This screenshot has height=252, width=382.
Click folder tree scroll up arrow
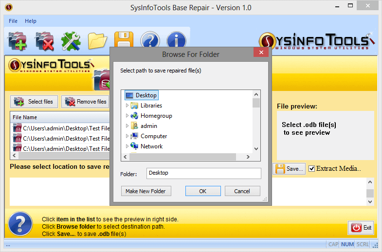[256, 94]
